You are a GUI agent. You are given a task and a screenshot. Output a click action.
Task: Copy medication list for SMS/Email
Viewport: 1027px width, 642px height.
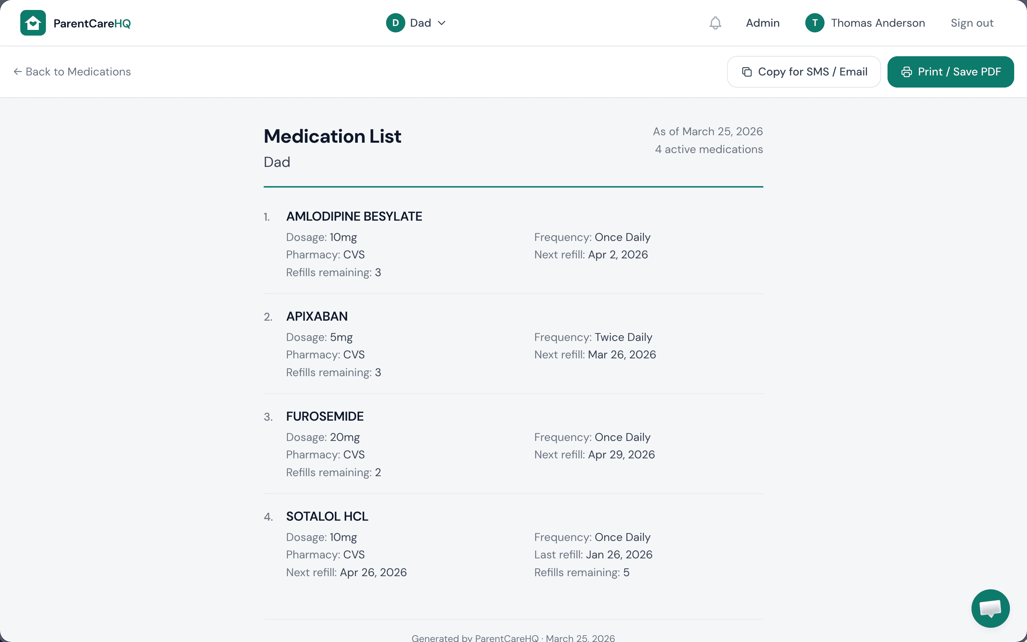pos(803,71)
